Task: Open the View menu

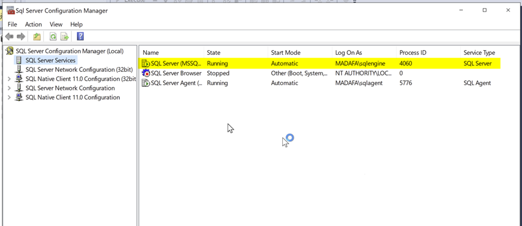Action: (56, 24)
